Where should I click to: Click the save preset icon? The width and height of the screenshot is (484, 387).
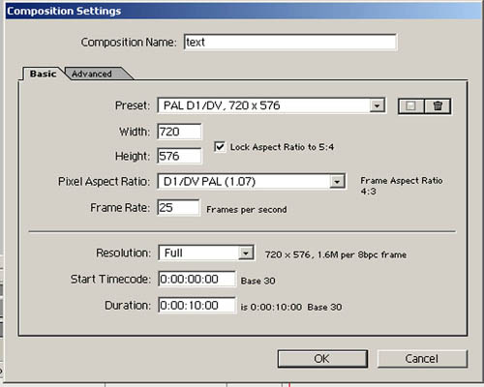pos(411,106)
